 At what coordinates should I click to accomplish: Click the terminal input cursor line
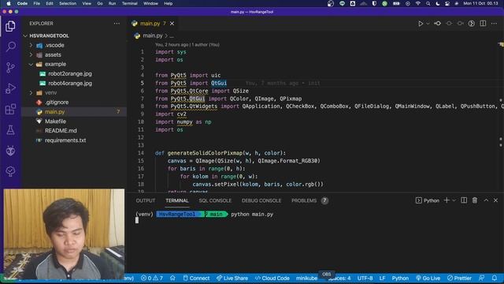[137, 220]
